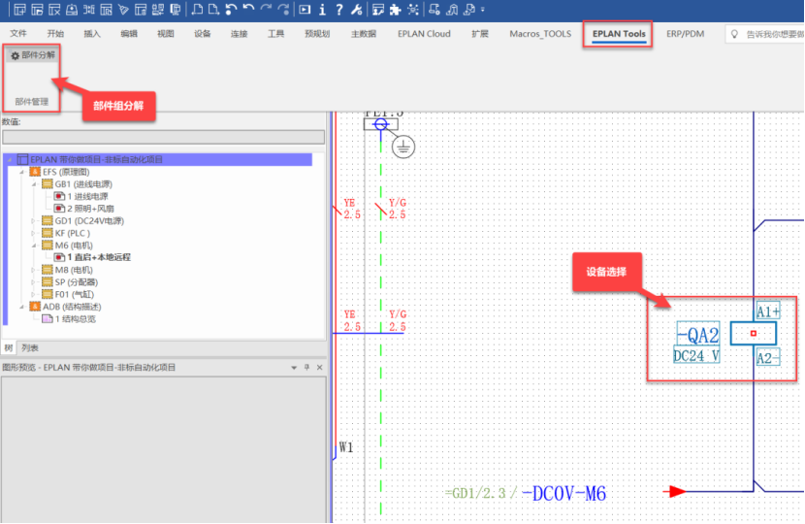805x524 pixels.
Task: Click the page icon with right arrow
Action: (213, 10)
